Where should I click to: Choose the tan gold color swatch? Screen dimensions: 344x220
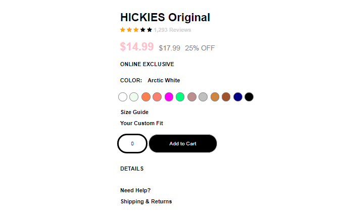(x=215, y=97)
